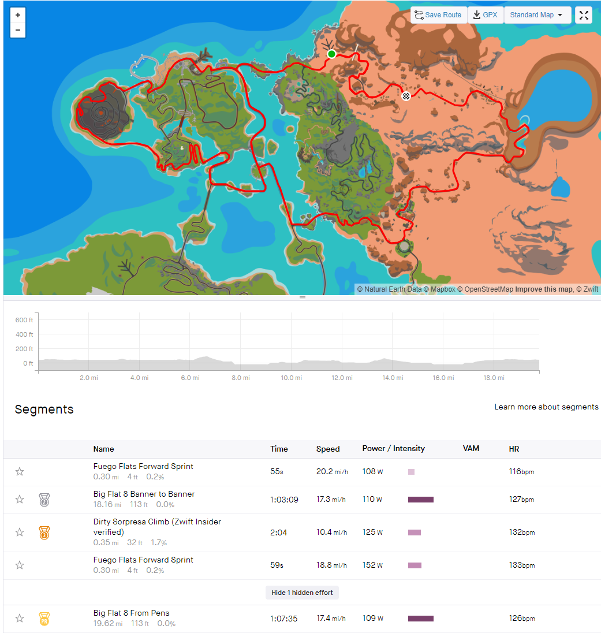Viewport: 601px width, 633px height.
Task: Star the Big Flat 8 From Pens segment
Action: coord(20,618)
